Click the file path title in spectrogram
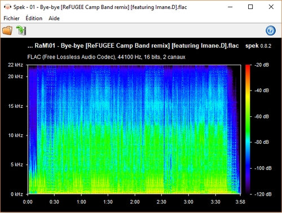Viewport: 282px width, 213px height. pos(133,46)
